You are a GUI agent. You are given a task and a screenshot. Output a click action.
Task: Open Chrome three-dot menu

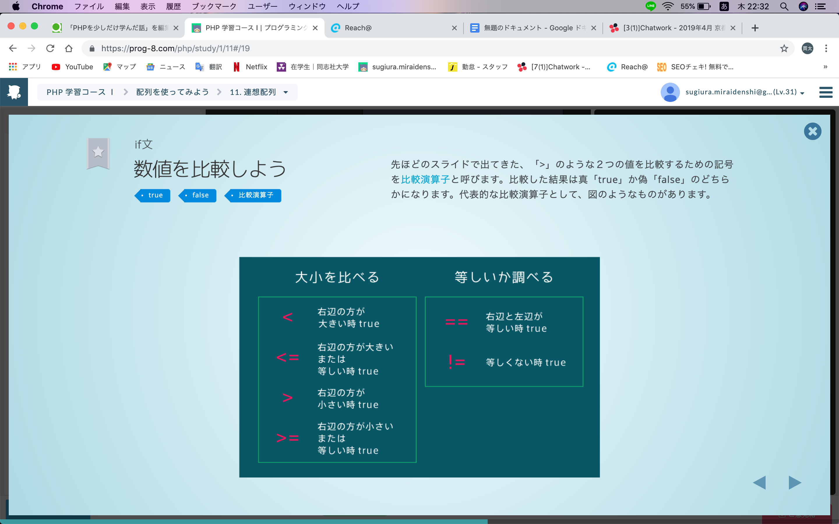826,49
